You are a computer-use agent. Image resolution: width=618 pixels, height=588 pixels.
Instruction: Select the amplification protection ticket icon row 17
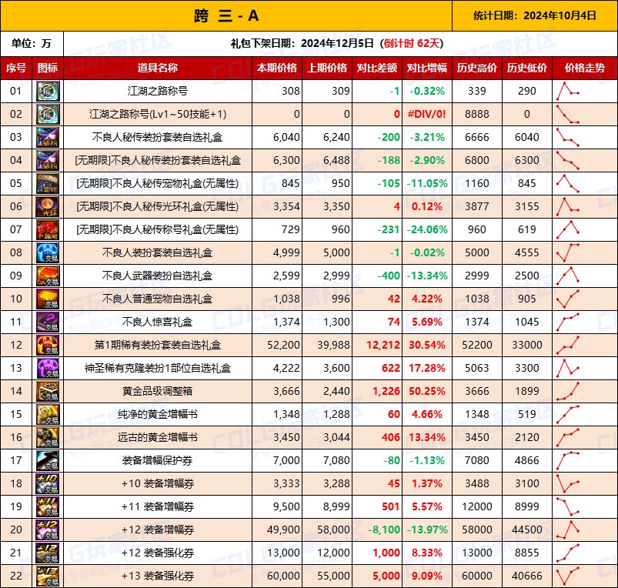pos(48,460)
